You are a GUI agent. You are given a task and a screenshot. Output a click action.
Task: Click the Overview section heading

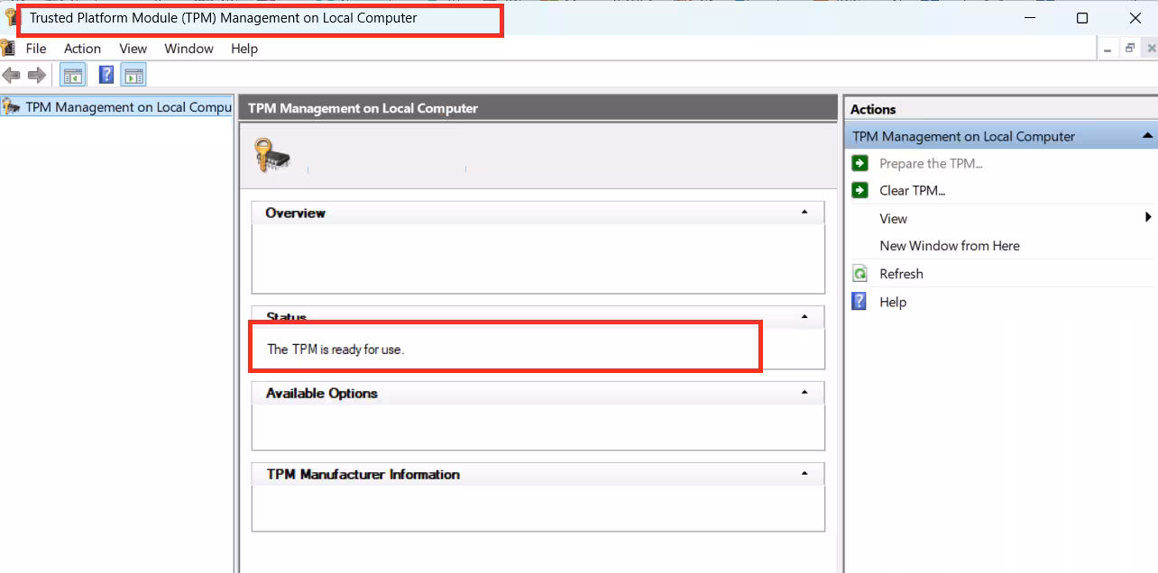point(295,213)
